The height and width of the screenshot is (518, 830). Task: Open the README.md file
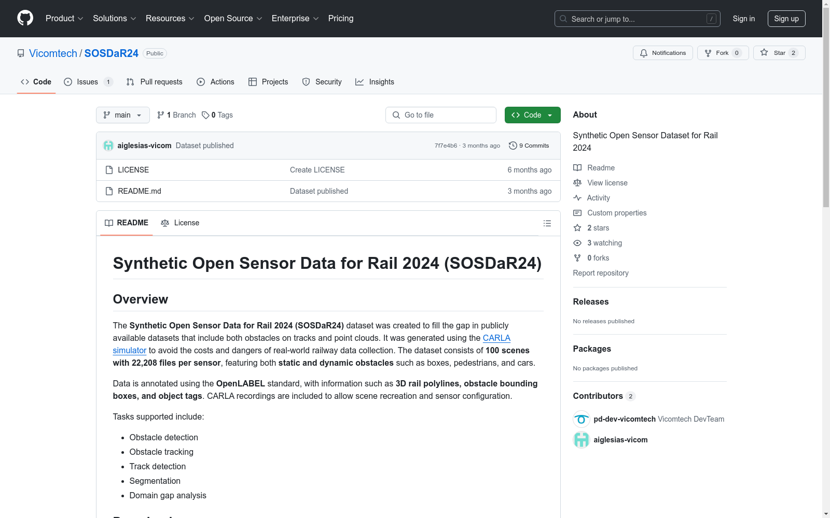[x=140, y=191]
